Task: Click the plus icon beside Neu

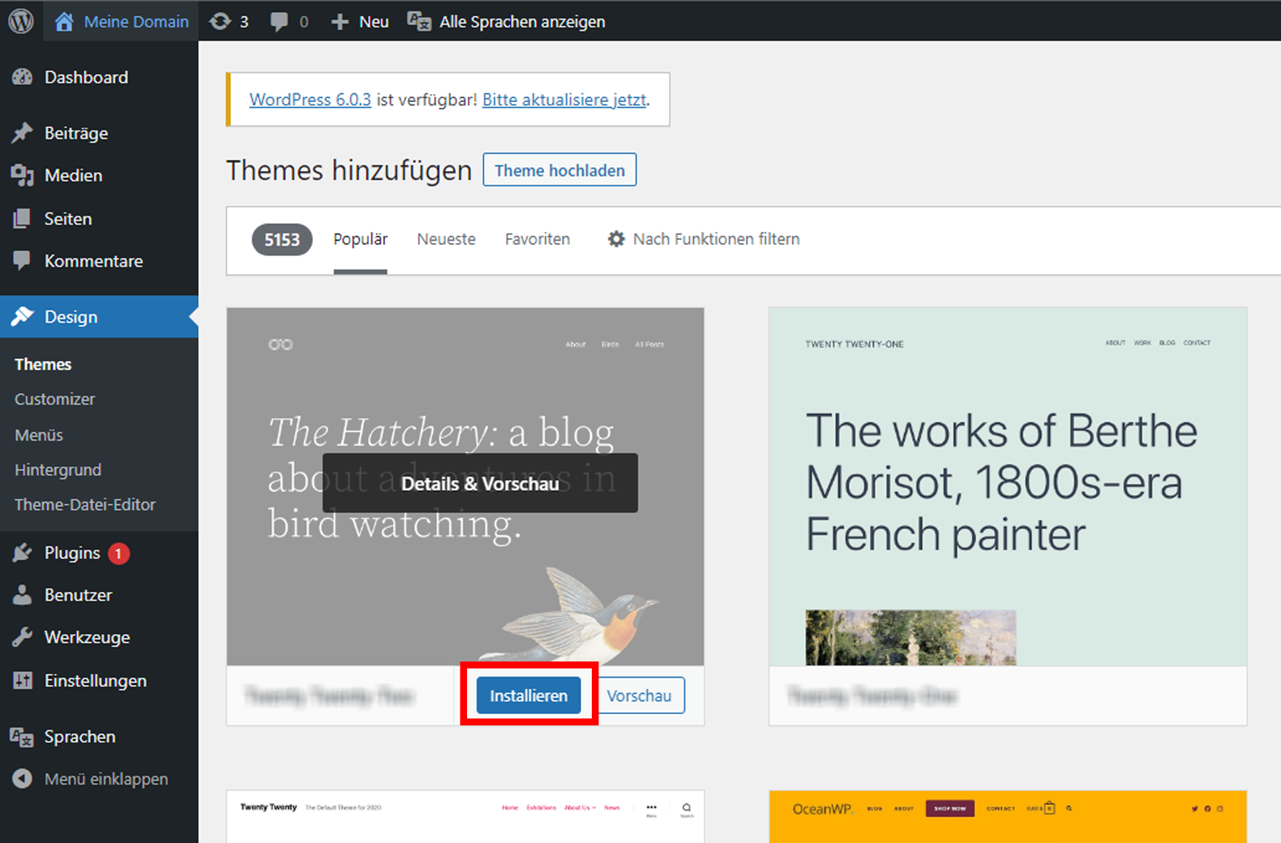Action: (x=340, y=22)
